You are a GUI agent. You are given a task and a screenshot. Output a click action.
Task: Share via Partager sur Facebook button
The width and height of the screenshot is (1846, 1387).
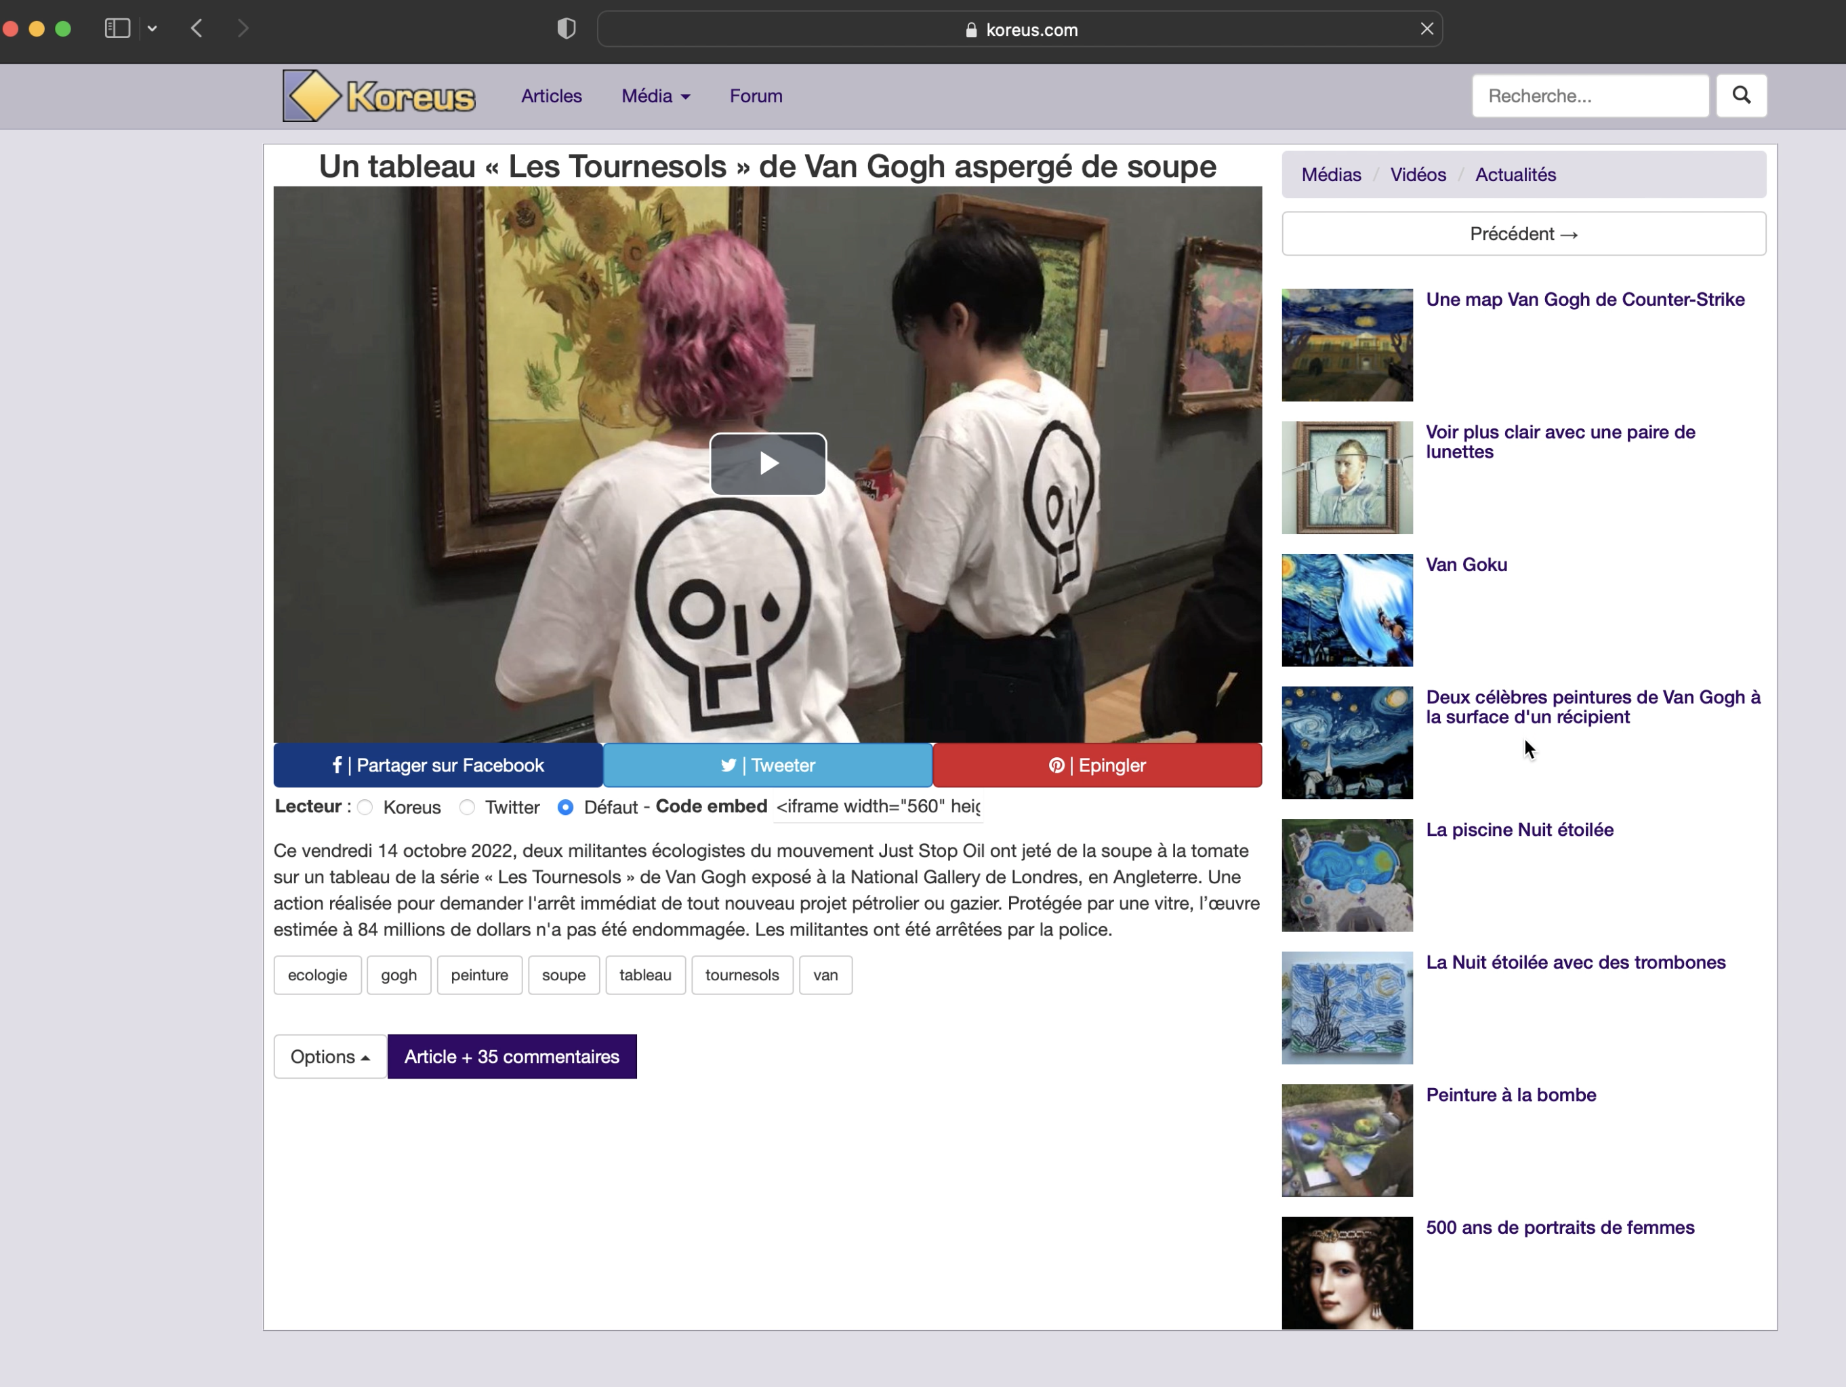[x=437, y=765]
